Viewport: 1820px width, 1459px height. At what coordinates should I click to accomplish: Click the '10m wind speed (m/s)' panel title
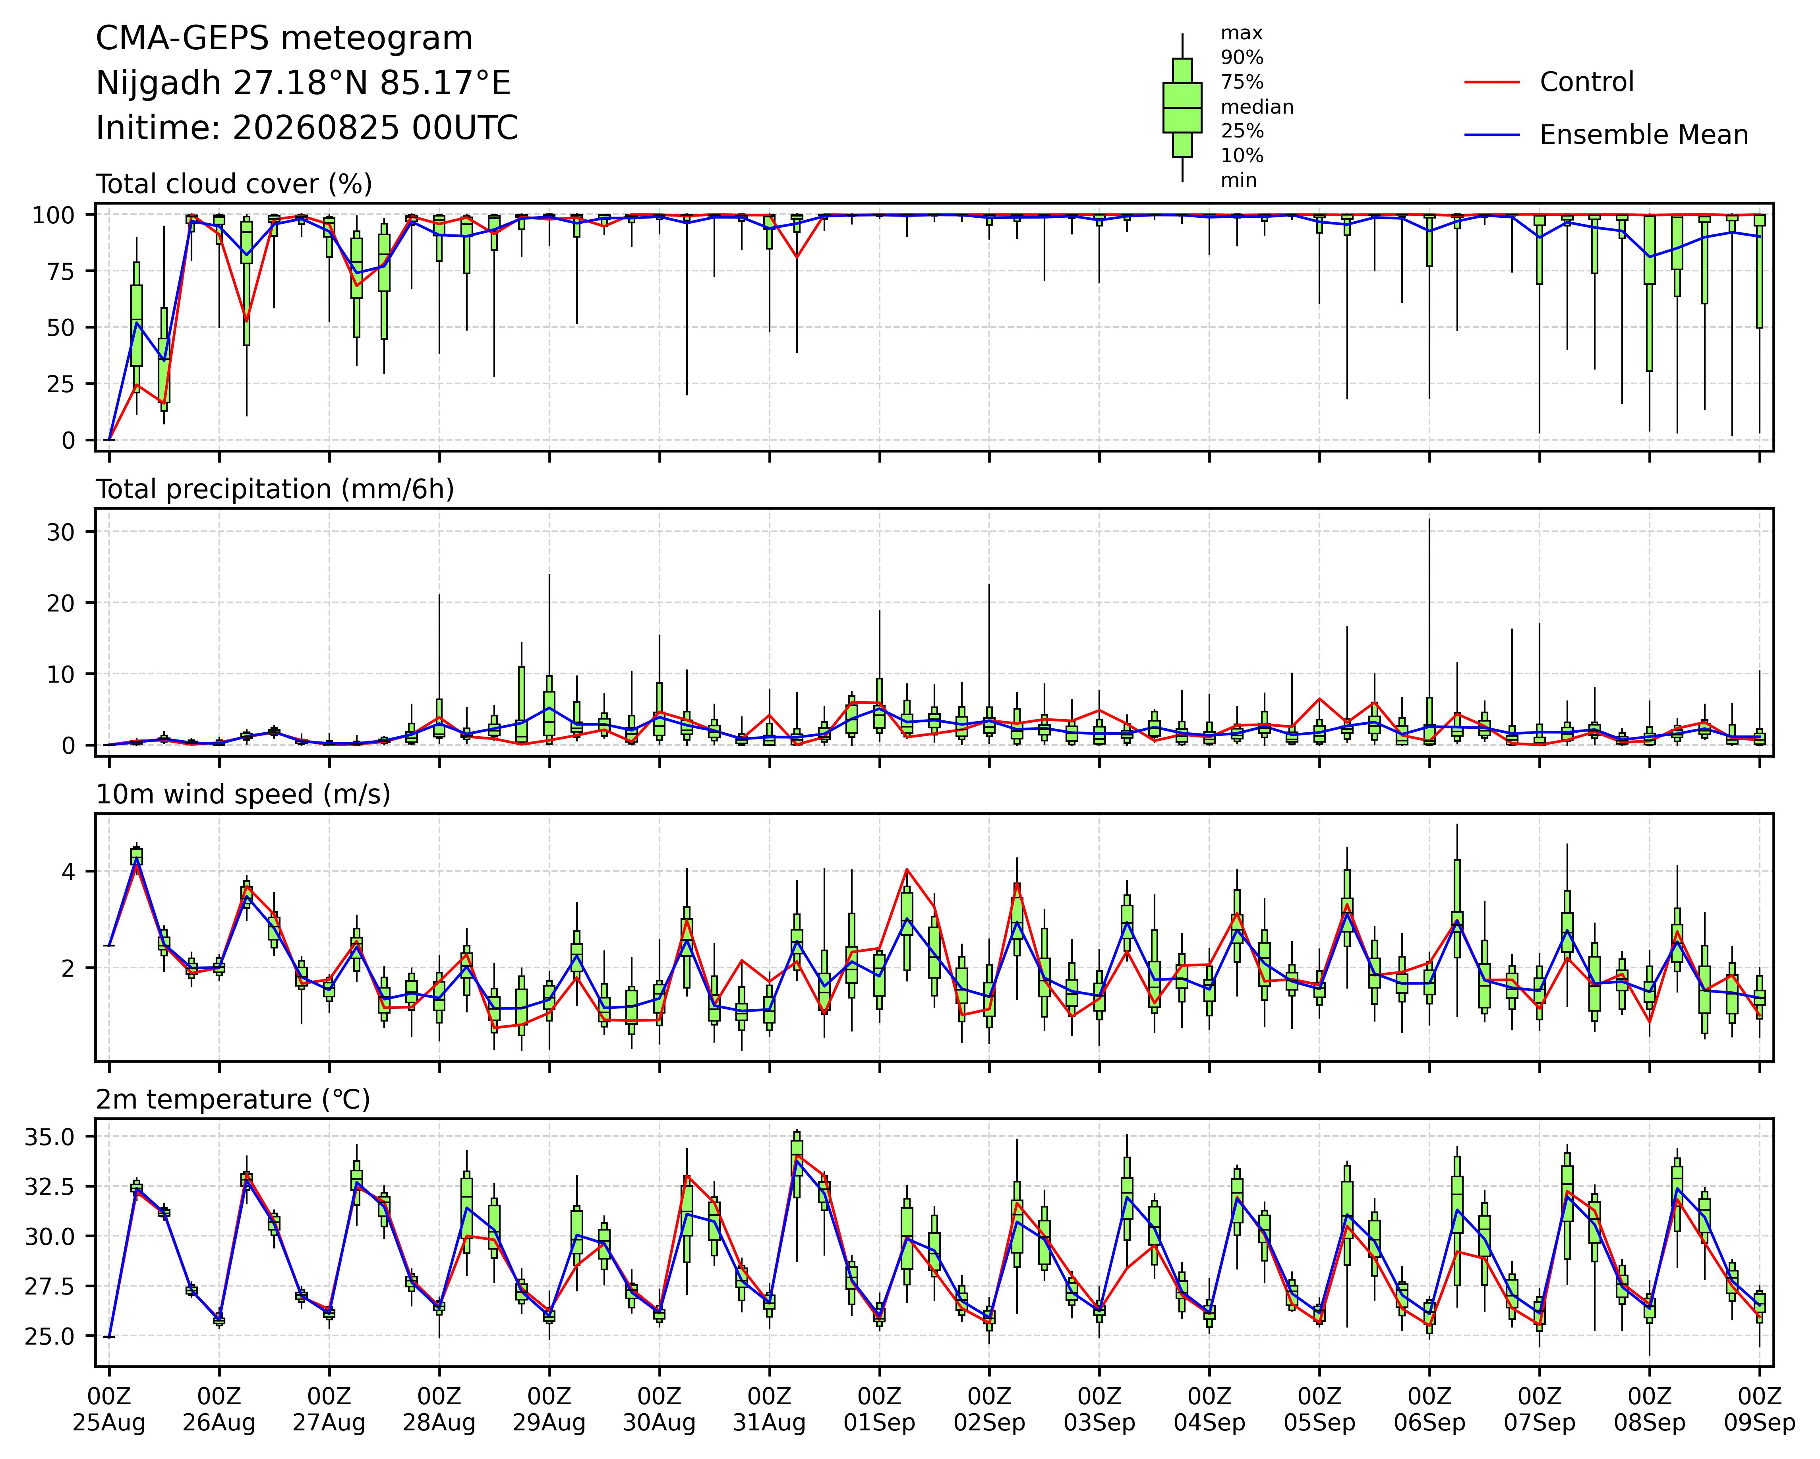(x=243, y=795)
